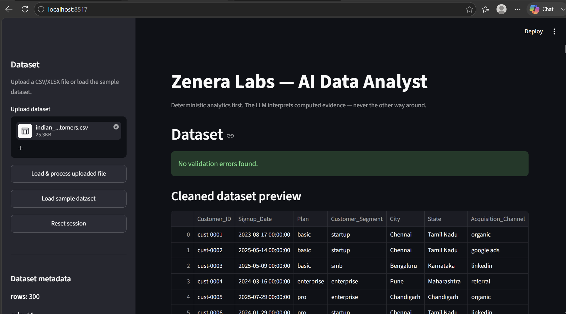Click Load & process uploaded file
Screen dimensions: 566x314
[69, 174]
